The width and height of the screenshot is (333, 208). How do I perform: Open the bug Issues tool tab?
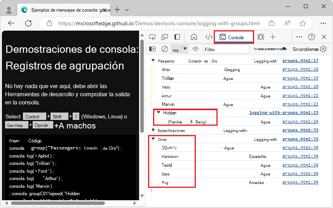pos(261,37)
